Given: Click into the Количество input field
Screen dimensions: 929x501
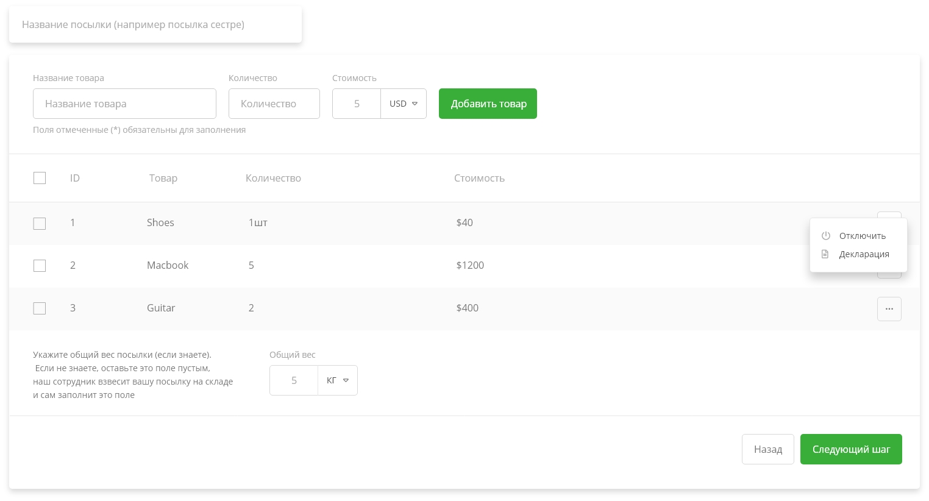Looking at the screenshot, I should [x=274, y=104].
